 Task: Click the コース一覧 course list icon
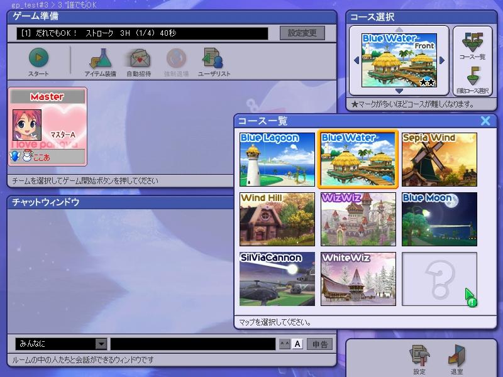coord(472,45)
